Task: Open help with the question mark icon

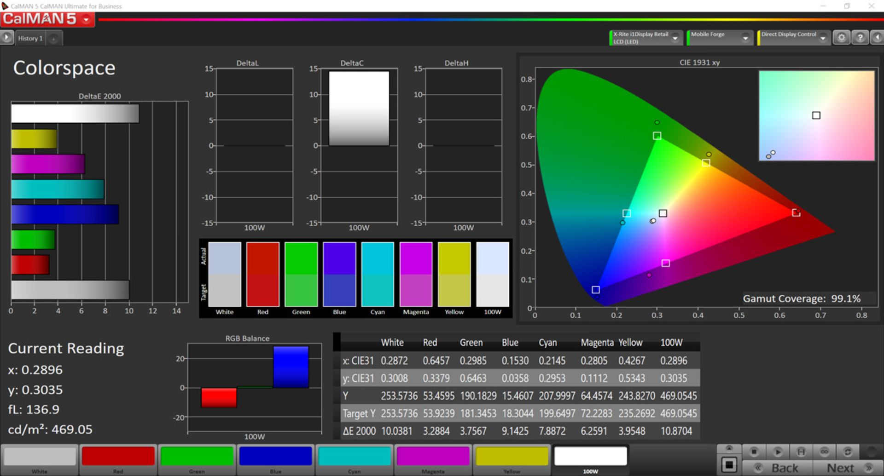Action: click(859, 38)
